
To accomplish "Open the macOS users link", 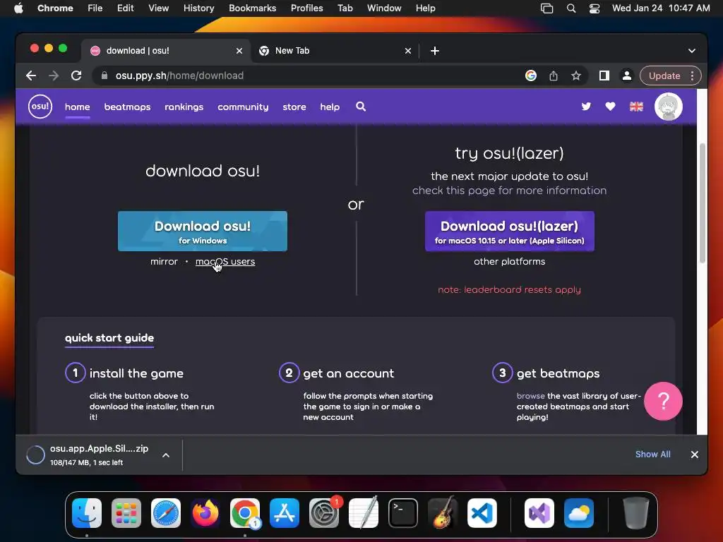I will pos(225,262).
